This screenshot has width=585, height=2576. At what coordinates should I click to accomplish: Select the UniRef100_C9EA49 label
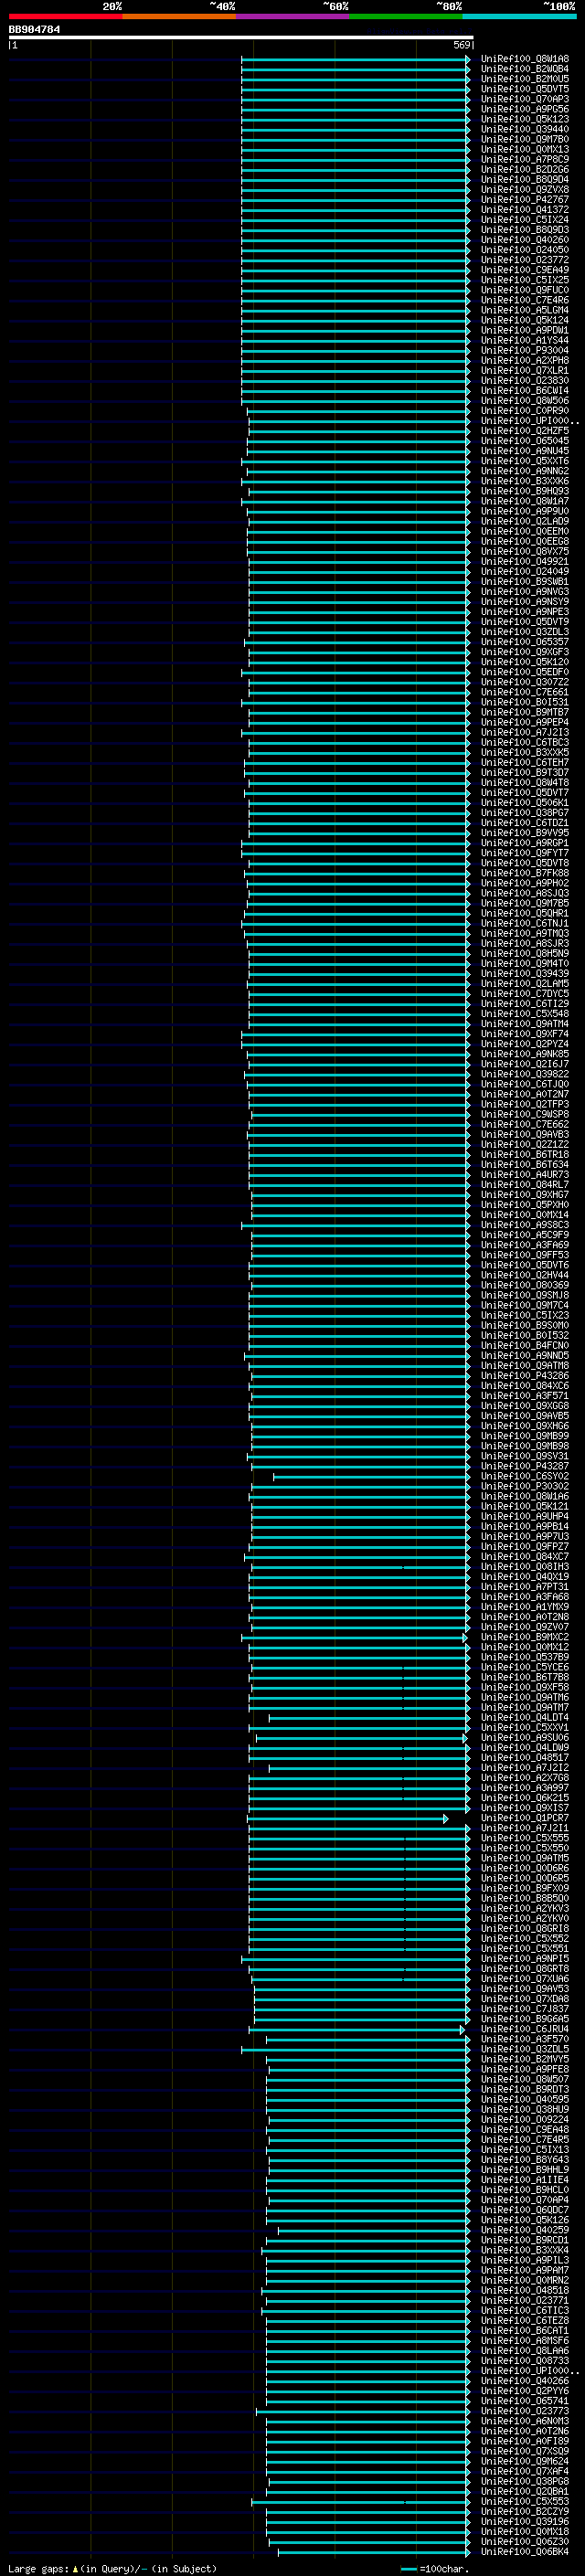(x=525, y=270)
